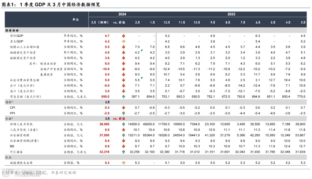This screenshot has height=179, width=312.
Task: Click the 6月 column header
Action: point(258,23)
